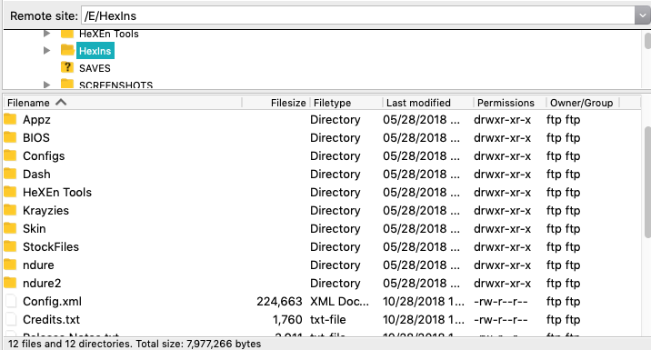Click the txt-file type of Credits.txt
Screen dimensions: 651x350
[x=327, y=320]
